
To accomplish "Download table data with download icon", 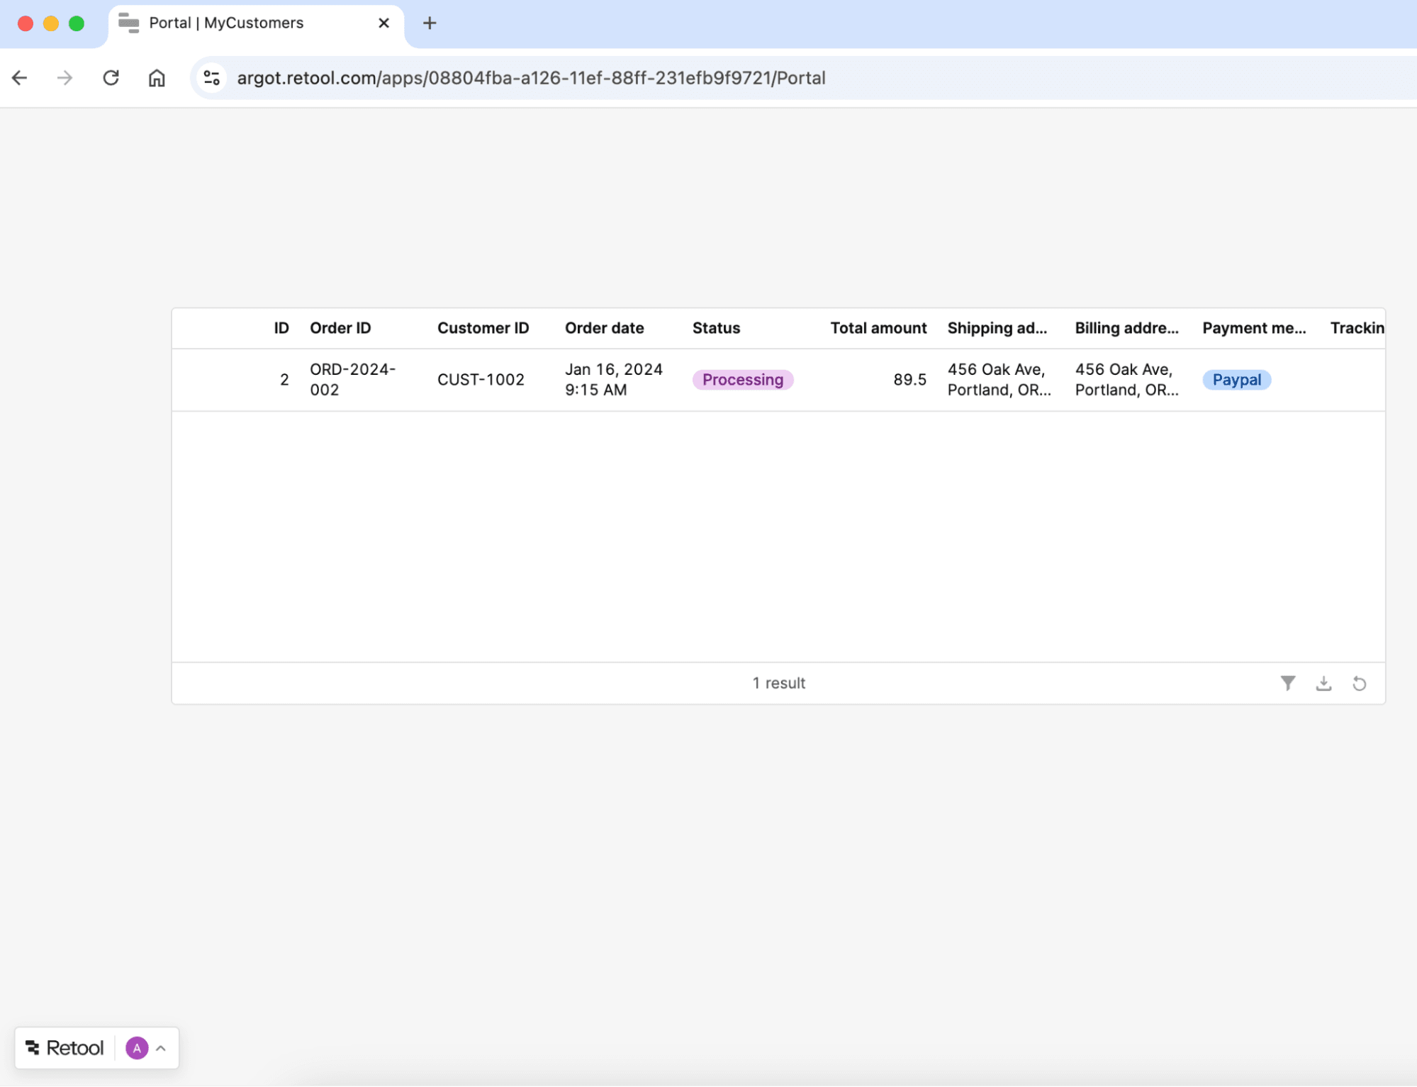I will (x=1323, y=683).
